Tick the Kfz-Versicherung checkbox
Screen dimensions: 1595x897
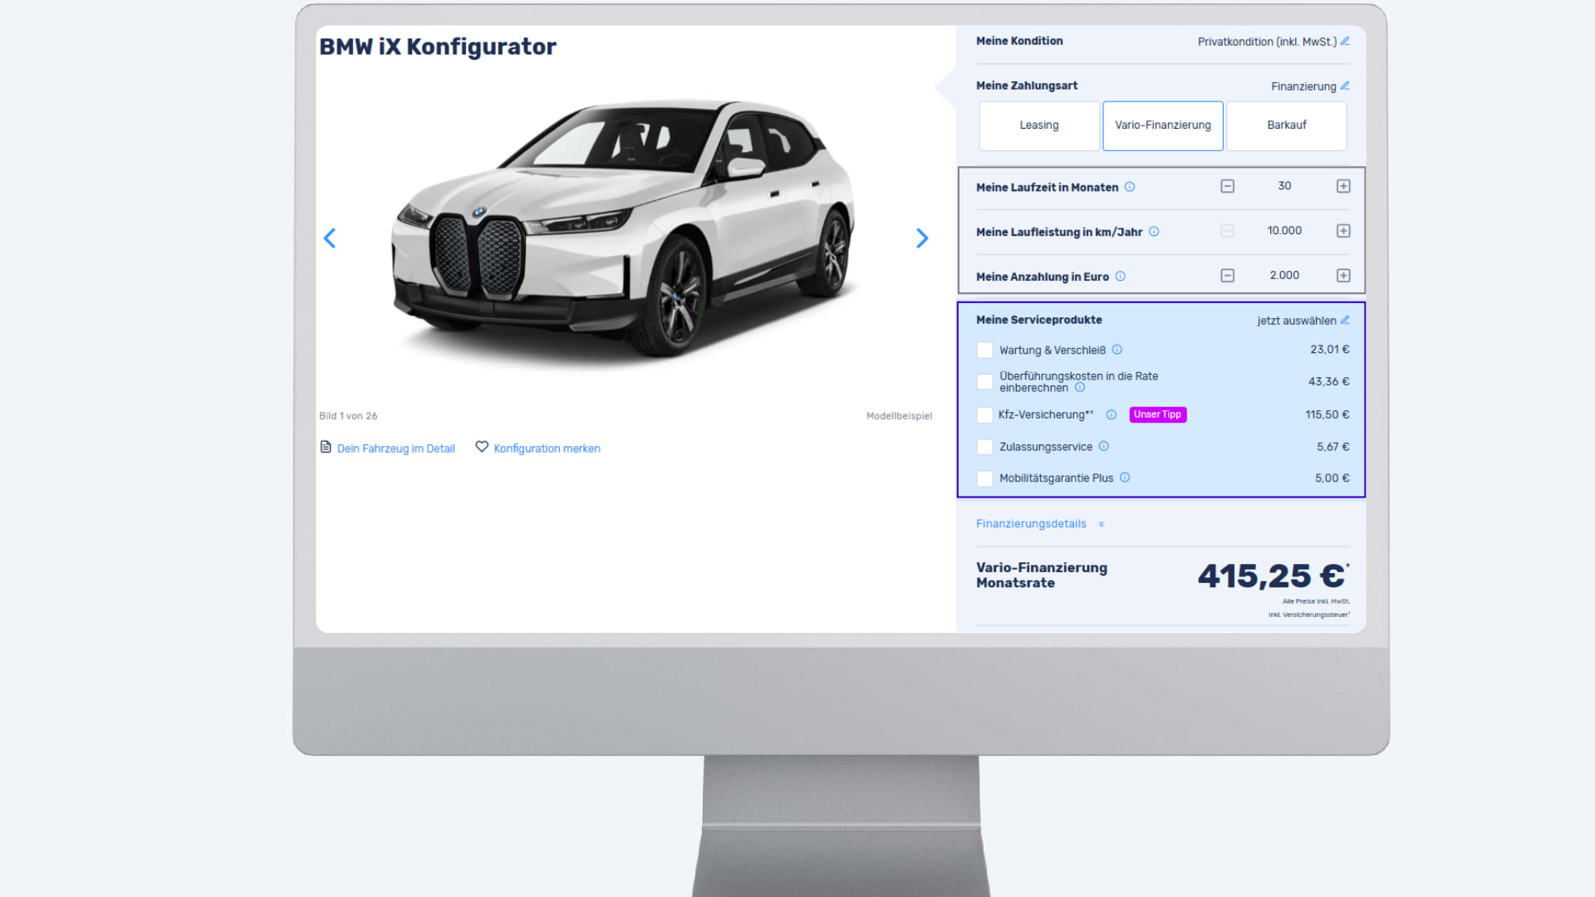(984, 414)
